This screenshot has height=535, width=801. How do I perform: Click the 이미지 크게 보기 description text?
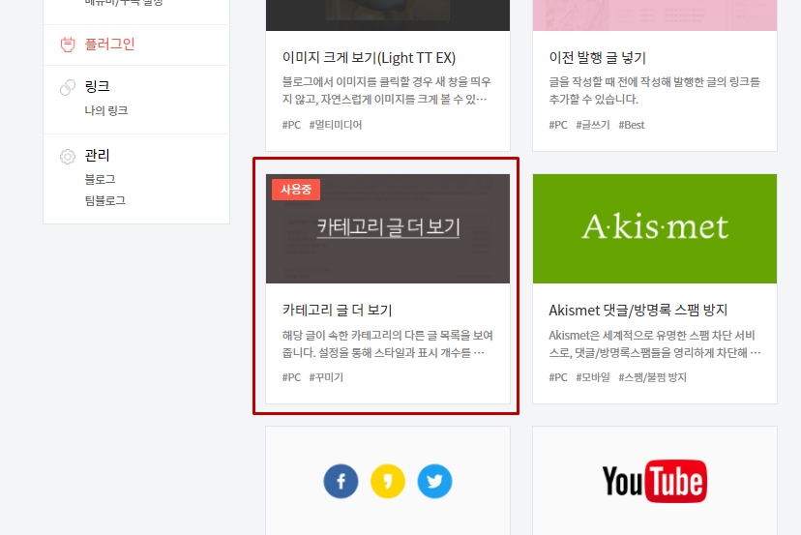point(386,90)
